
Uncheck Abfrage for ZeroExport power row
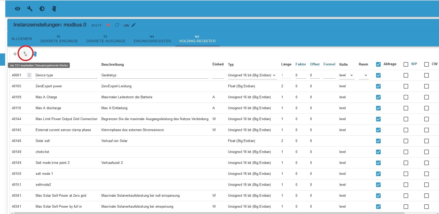coord(378,86)
